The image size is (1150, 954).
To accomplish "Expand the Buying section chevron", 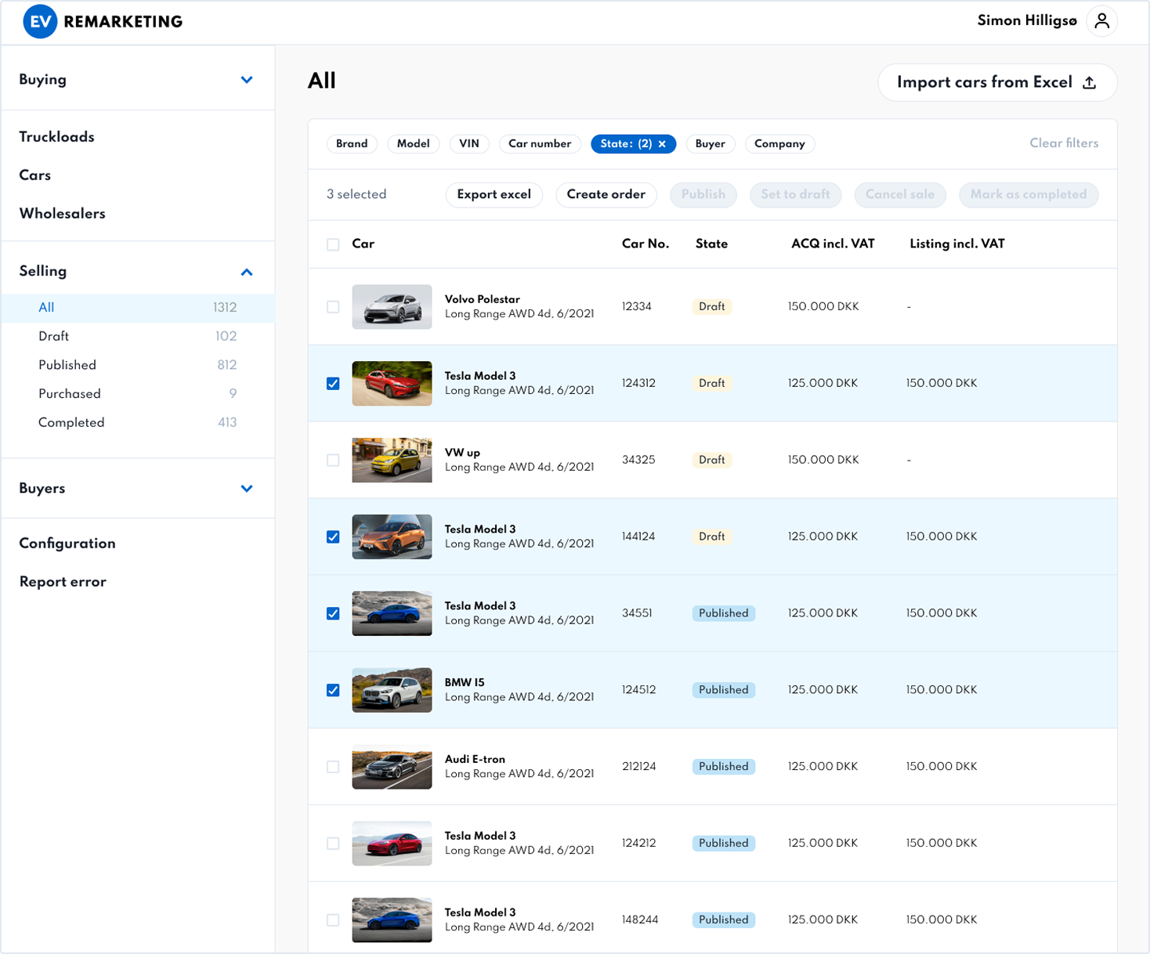I will pos(247,80).
